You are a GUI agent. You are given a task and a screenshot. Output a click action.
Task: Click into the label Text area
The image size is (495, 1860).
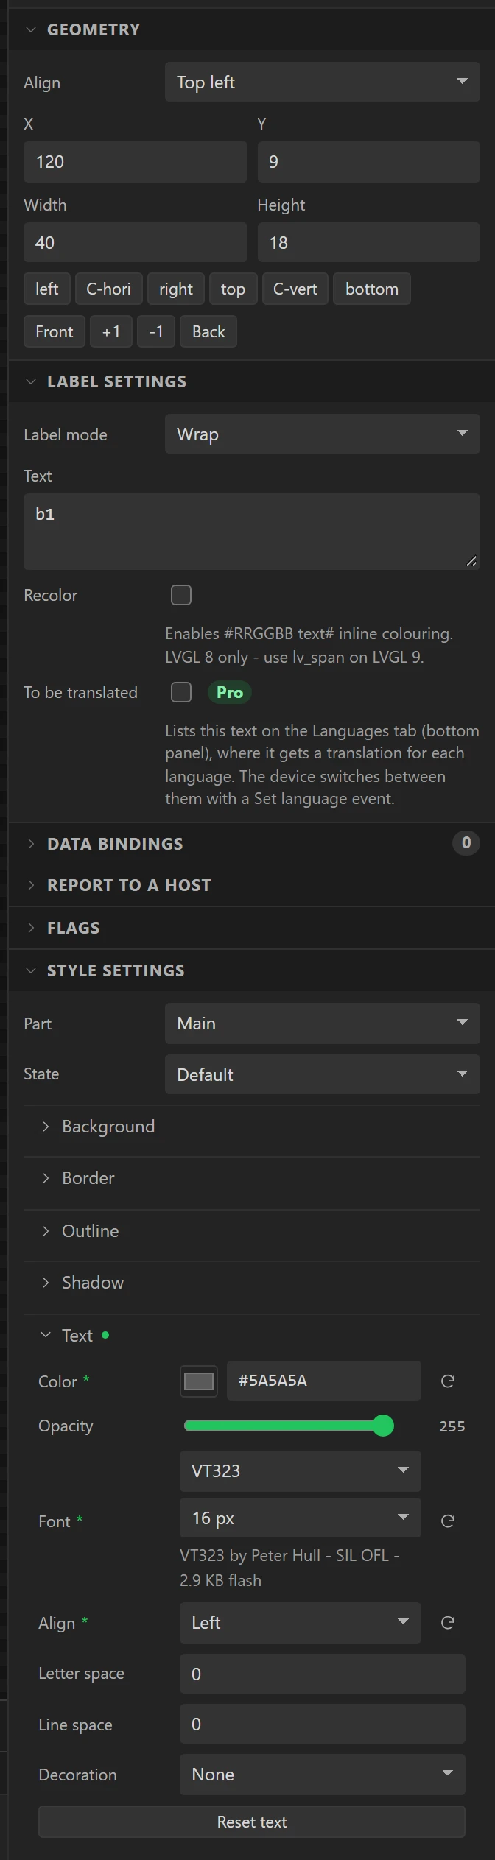(252, 531)
